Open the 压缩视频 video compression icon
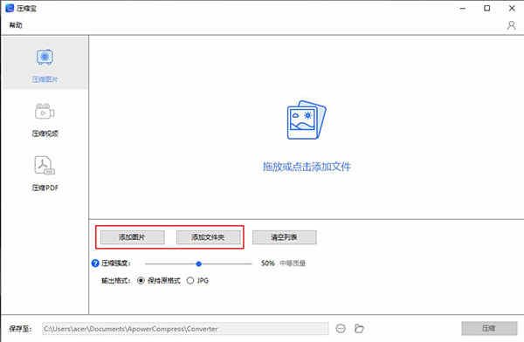The image size is (524, 342). pyautogui.click(x=45, y=112)
